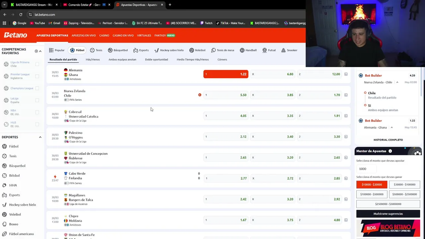The width and height of the screenshot is (425, 239).
Task: Open the Fútbol sport filter
Action: click(77, 50)
